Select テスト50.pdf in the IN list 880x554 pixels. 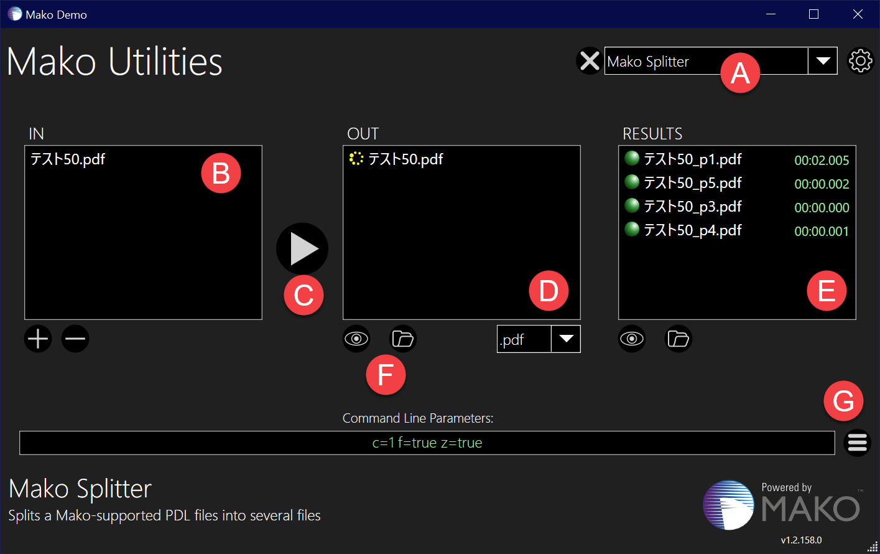click(x=68, y=159)
